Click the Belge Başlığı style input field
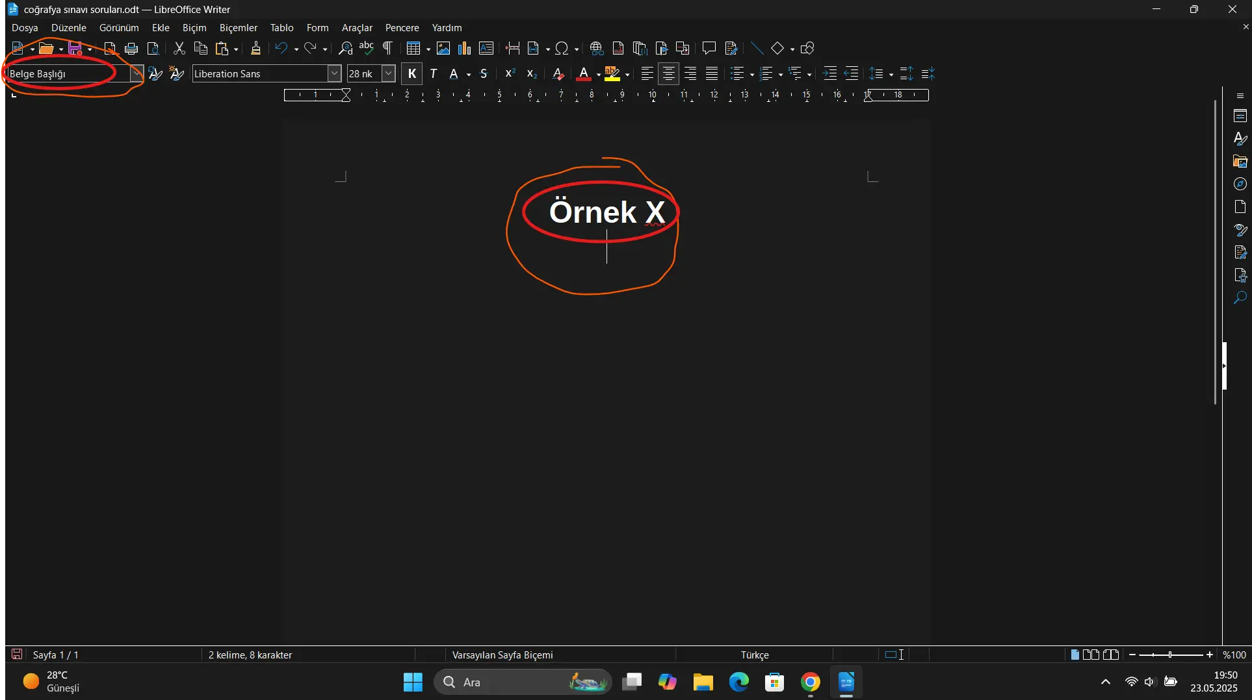Image resolution: width=1252 pixels, height=700 pixels. (x=68, y=74)
